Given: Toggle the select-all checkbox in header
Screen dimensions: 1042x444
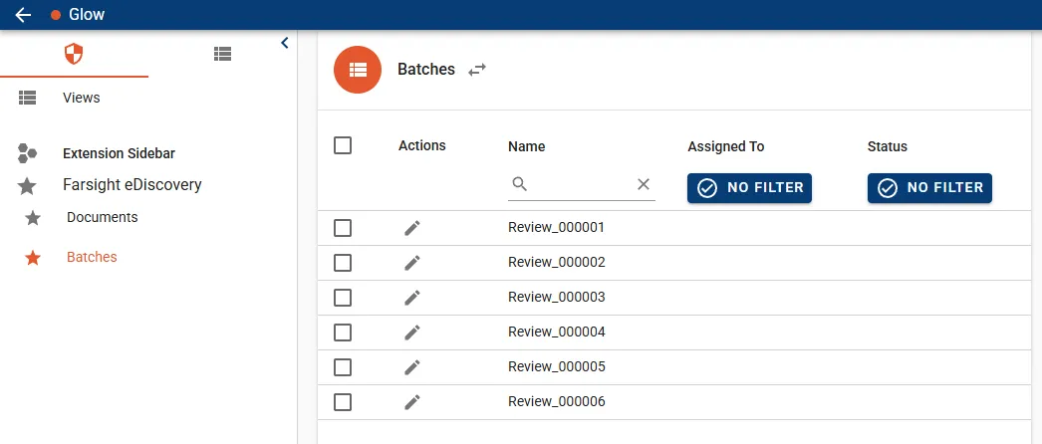Looking at the screenshot, I should point(343,145).
